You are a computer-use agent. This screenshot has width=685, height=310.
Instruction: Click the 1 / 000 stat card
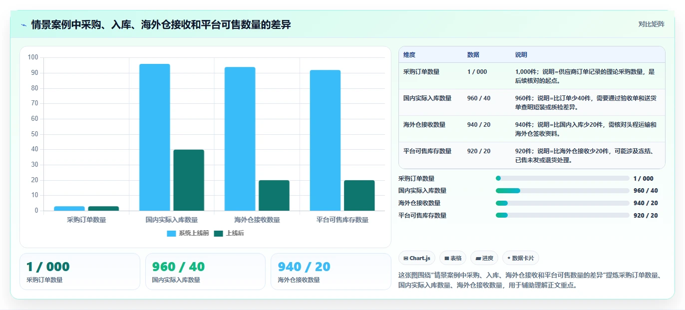click(80, 272)
